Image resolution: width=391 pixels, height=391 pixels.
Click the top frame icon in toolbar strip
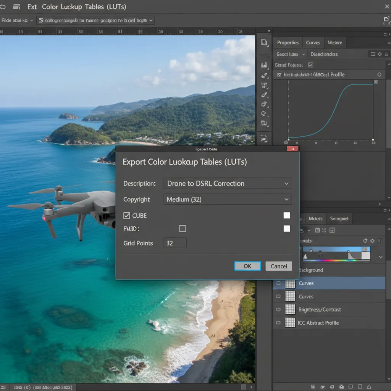[x=264, y=42]
